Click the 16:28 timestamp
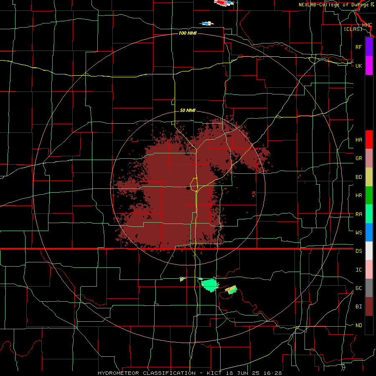The width and height of the screenshot is (376, 376). pos(272,373)
